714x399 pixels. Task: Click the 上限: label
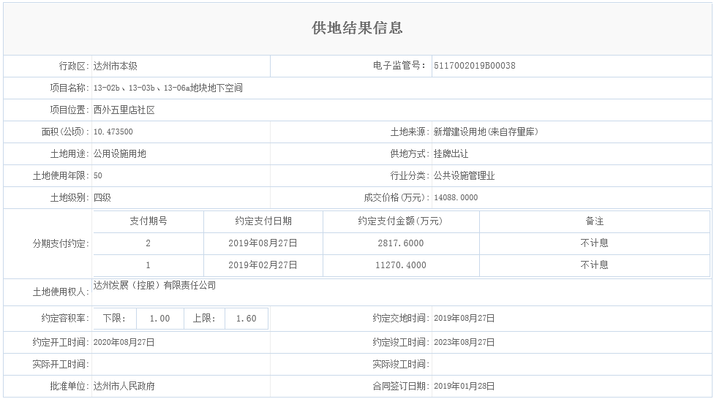click(x=204, y=319)
